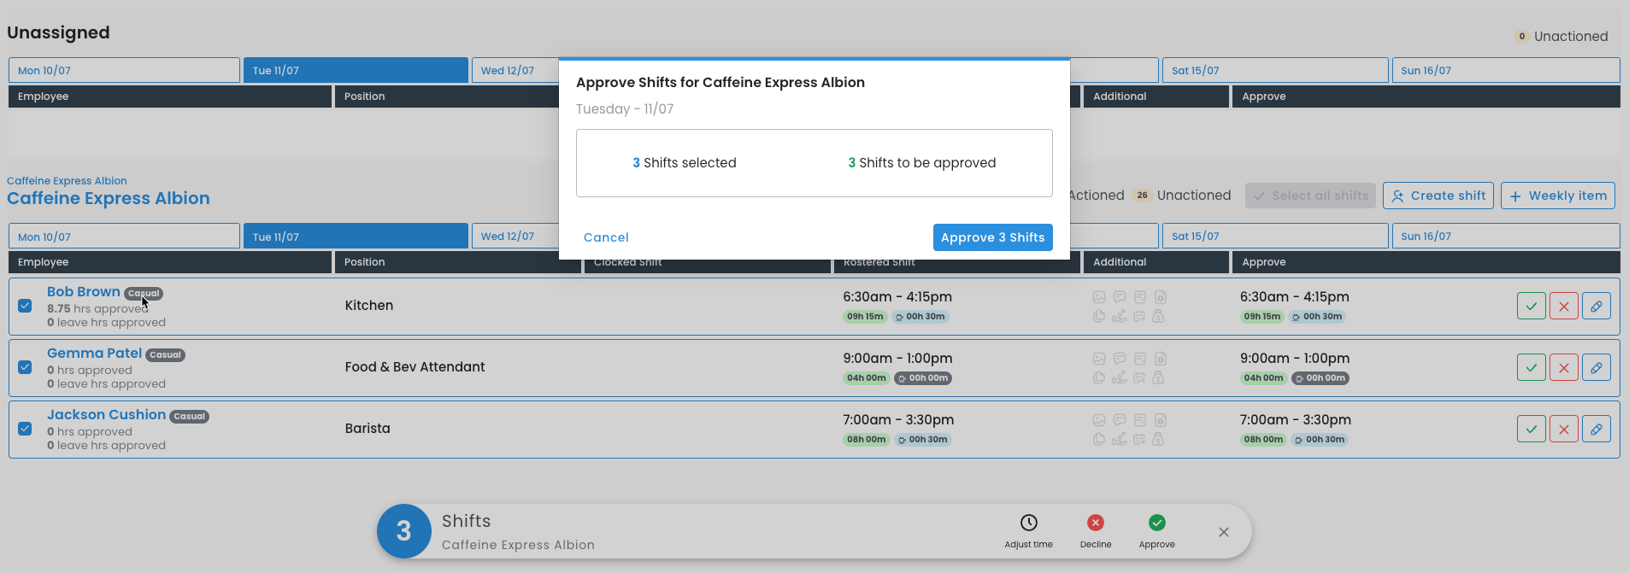
Task: Click Approve 3 Shifts button
Action: 992,237
